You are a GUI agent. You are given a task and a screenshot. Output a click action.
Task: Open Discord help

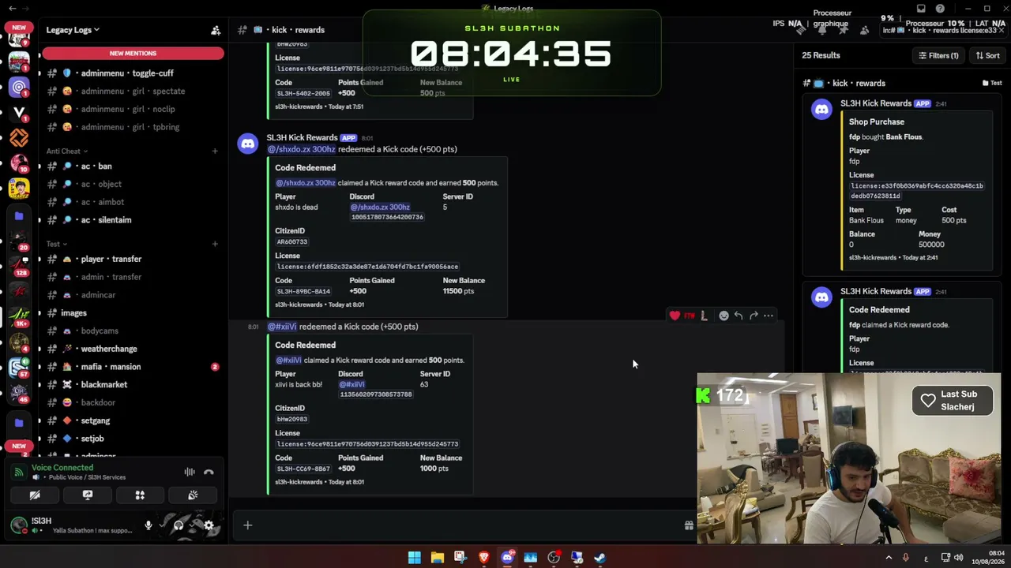[x=940, y=9]
